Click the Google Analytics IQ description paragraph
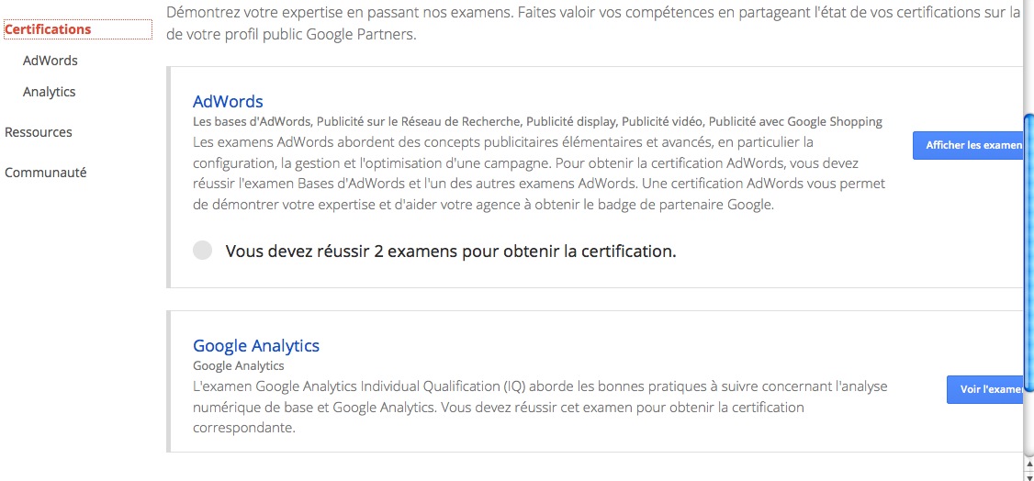1034x481 pixels. click(x=540, y=407)
